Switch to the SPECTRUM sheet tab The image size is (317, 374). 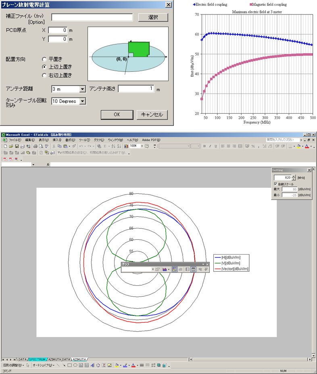pos(37,359)
